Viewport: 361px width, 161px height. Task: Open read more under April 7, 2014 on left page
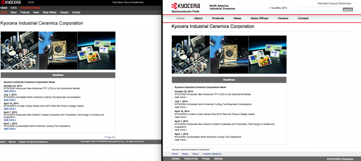(10, 120)
